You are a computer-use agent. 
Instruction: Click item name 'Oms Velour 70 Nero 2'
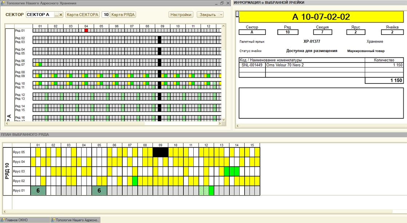tap(285, 65)
